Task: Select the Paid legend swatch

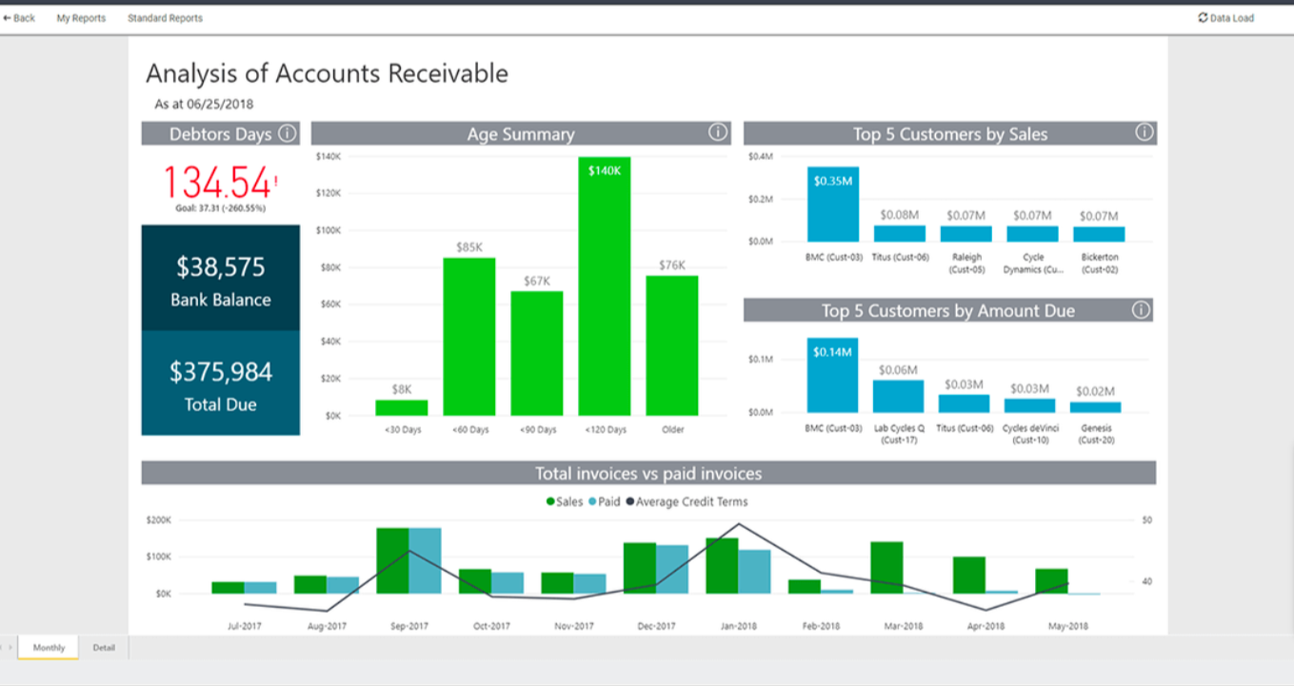Action: (x=592, y=502)
